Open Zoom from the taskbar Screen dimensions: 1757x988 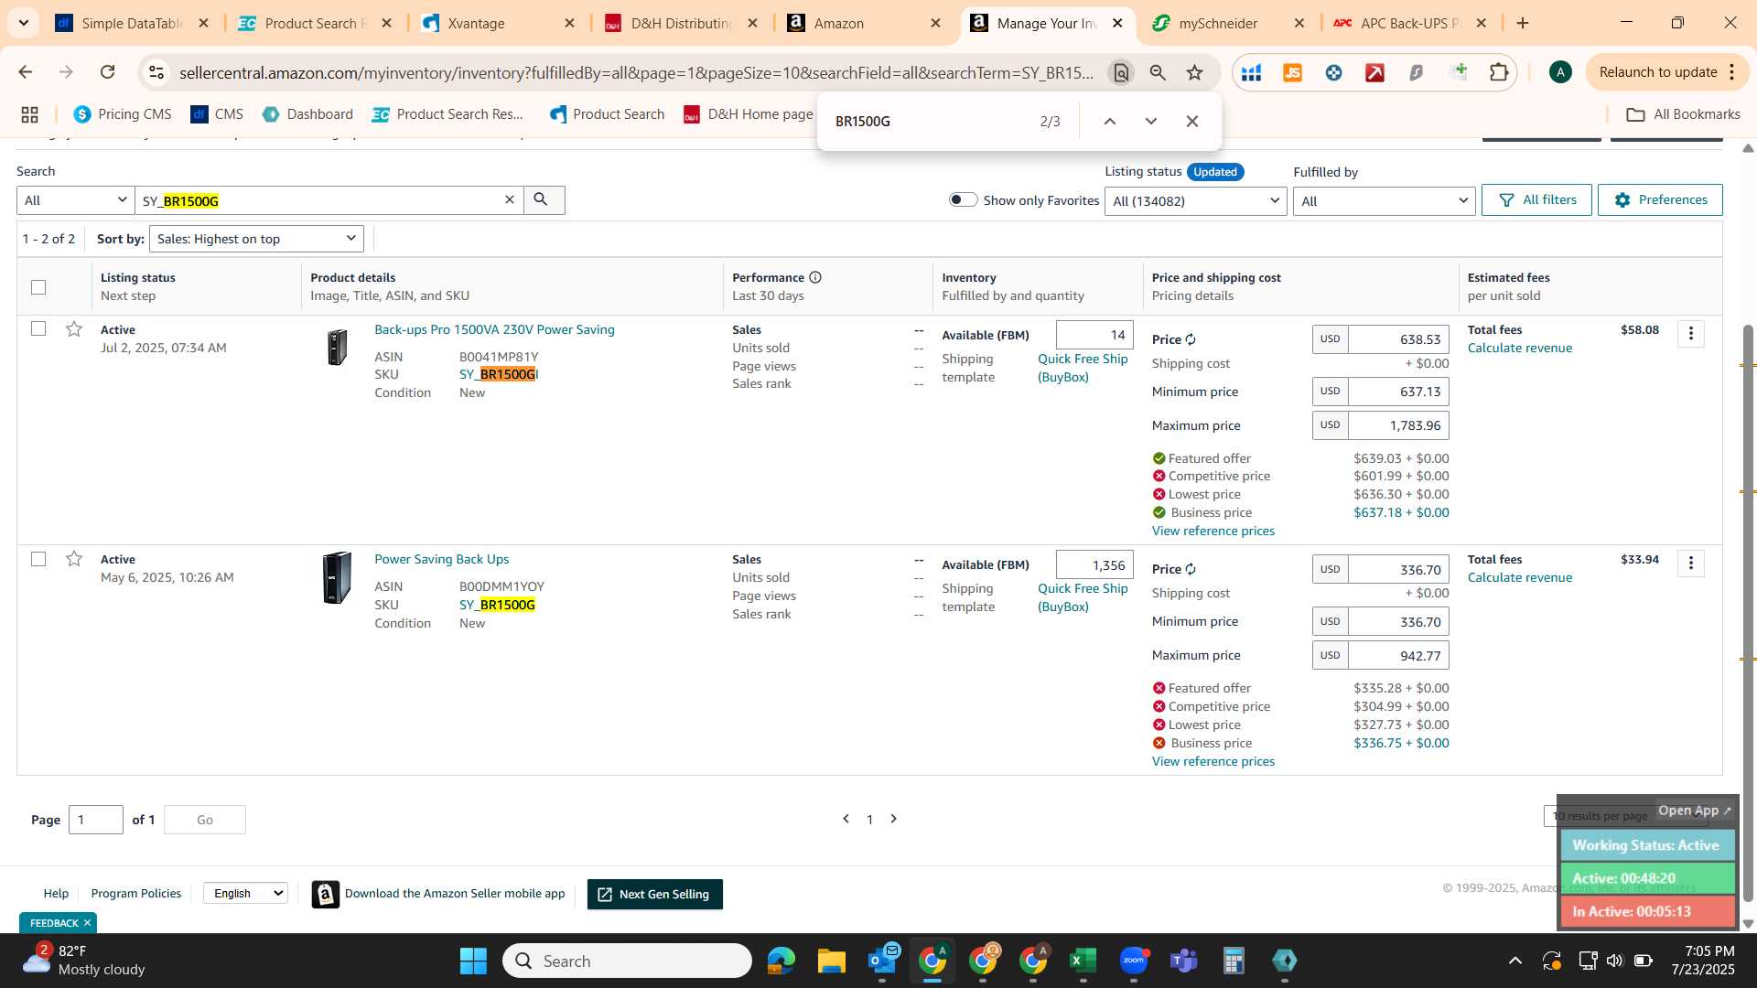pos(1133,961)
